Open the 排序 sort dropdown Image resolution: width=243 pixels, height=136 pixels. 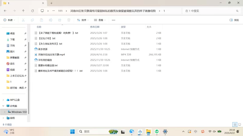83,20
